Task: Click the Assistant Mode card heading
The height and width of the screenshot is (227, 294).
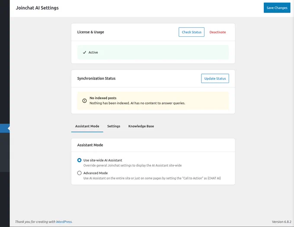Action: pyautogui.click(x=90, y=145)
